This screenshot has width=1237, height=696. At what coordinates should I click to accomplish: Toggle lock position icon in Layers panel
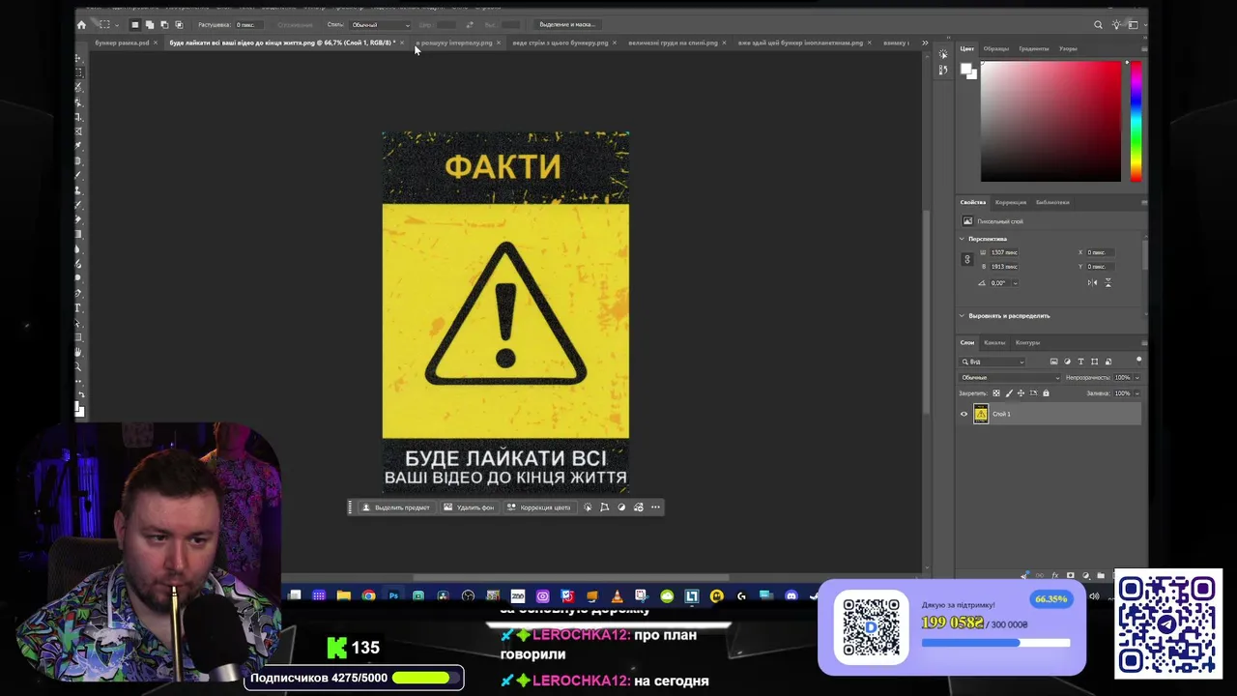(x=1021, y=393)
